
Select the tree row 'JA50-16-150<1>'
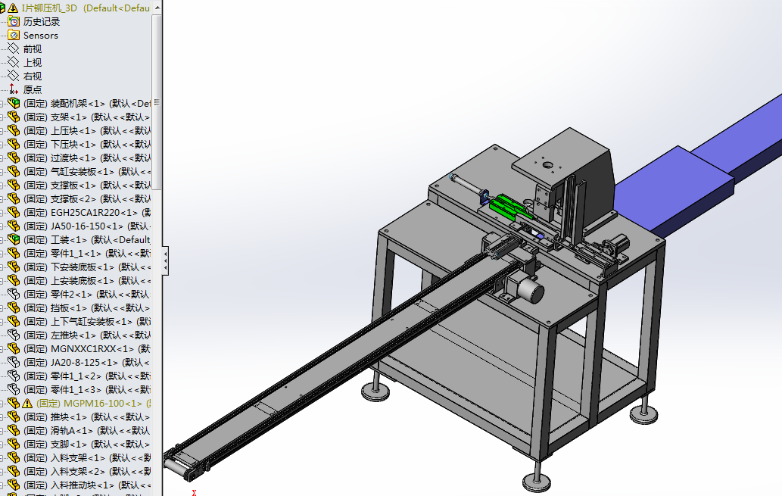coord(76,226)
